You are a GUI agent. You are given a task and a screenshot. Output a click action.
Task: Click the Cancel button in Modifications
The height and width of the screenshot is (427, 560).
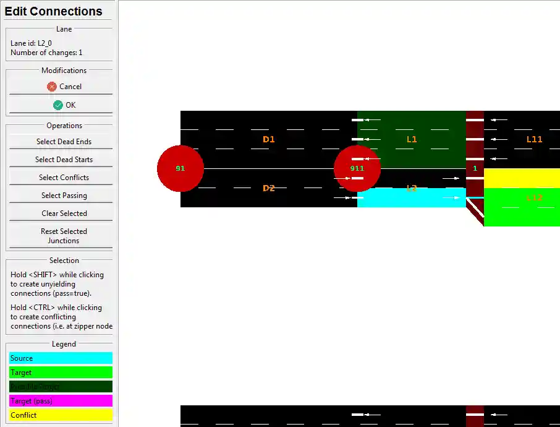click(x=61, y=87)
